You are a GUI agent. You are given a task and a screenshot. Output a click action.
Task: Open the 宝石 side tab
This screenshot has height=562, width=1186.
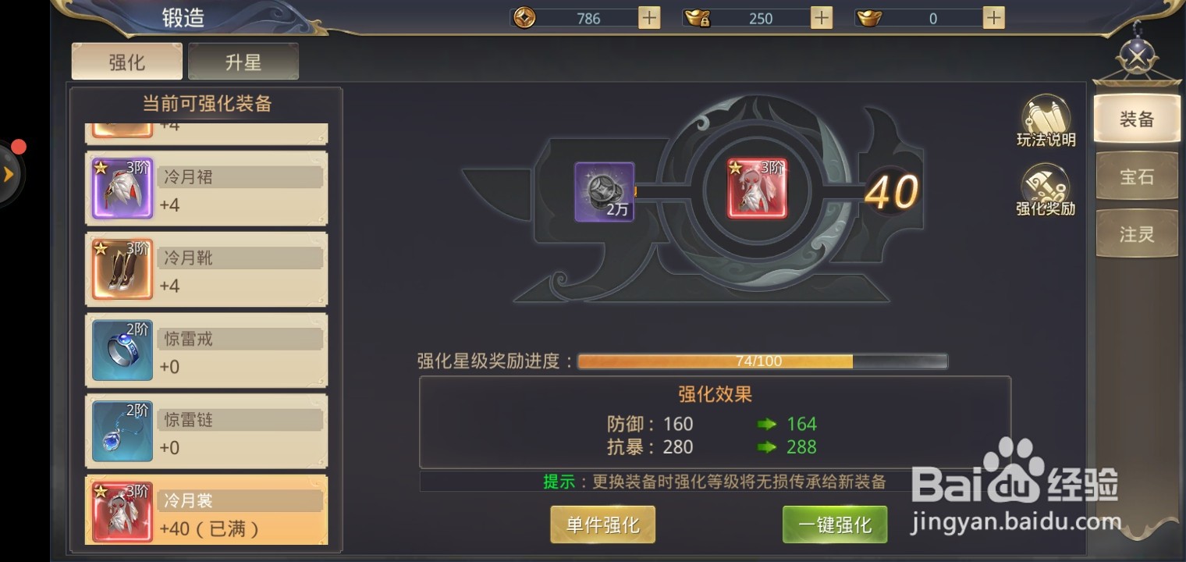tap(1137, 176)
